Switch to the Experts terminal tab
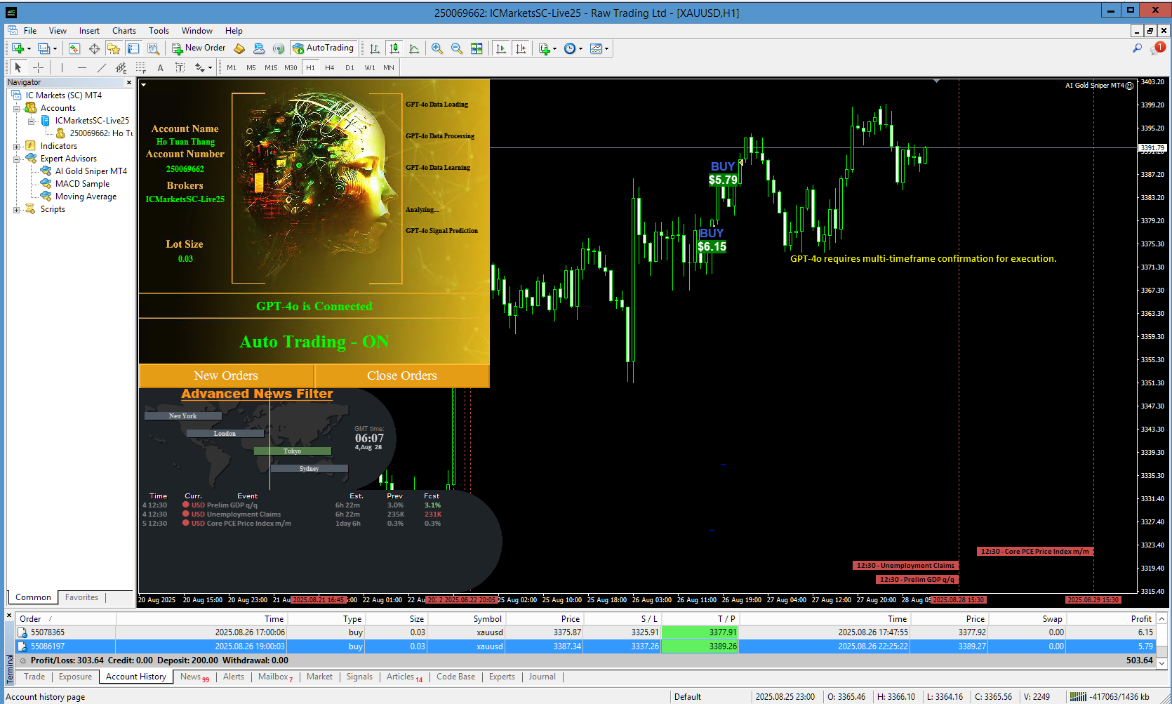1172x704 pixels. coord(502,677)
